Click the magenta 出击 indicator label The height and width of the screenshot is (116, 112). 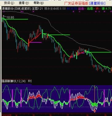[82, 9]
